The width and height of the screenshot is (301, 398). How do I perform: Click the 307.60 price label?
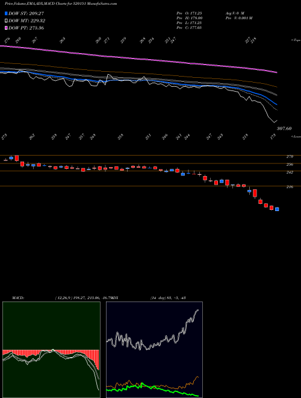click(284, 128)
